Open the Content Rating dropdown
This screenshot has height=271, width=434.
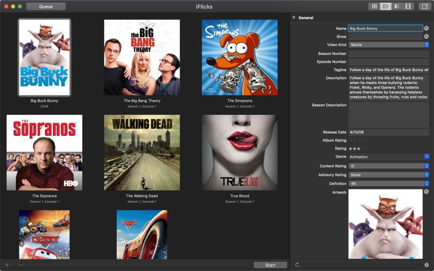click(388, 166)
